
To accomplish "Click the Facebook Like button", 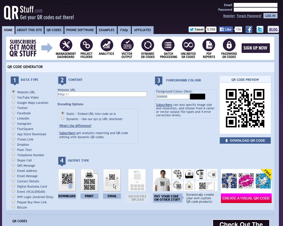I will [226, 29].
